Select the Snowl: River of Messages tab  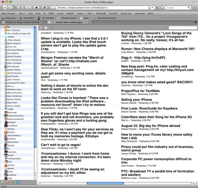pyautogui.click(x=69, y=22)
